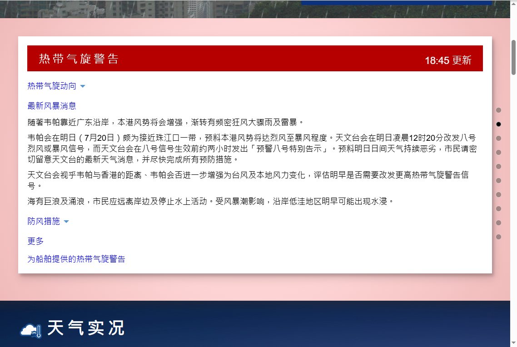Click the 天气实况 cloud thermometer icon
Viewport: 517px width, 347px height.
(x=31, y=329)
